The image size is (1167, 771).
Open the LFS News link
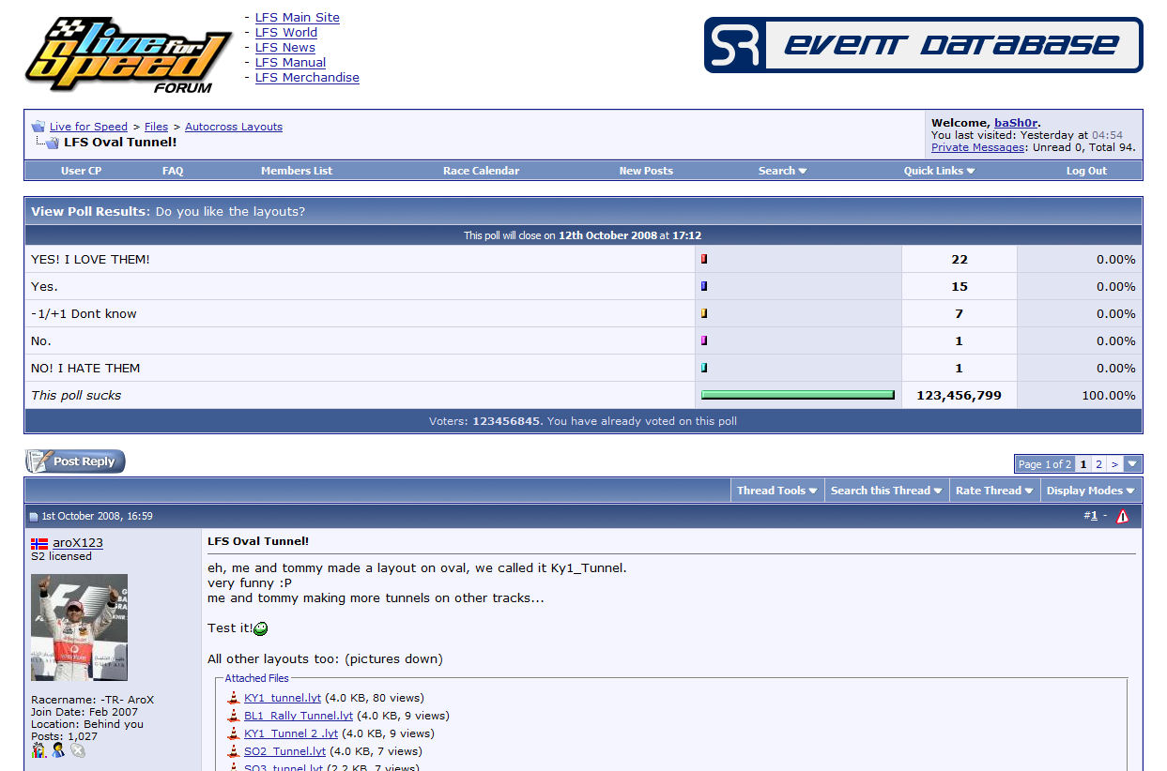285,47
